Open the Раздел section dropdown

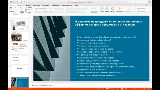click(x=29, y=12)
